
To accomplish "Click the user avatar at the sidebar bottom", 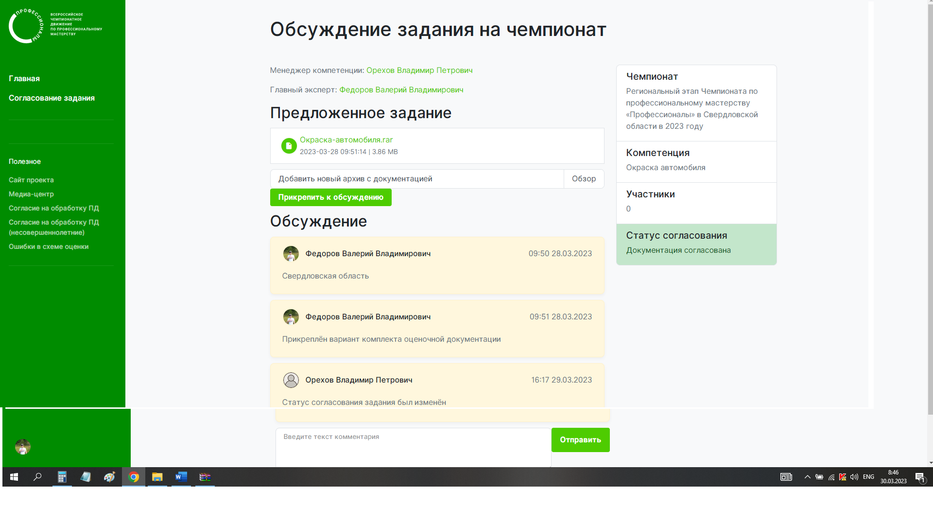I will [x=23, y=447].
